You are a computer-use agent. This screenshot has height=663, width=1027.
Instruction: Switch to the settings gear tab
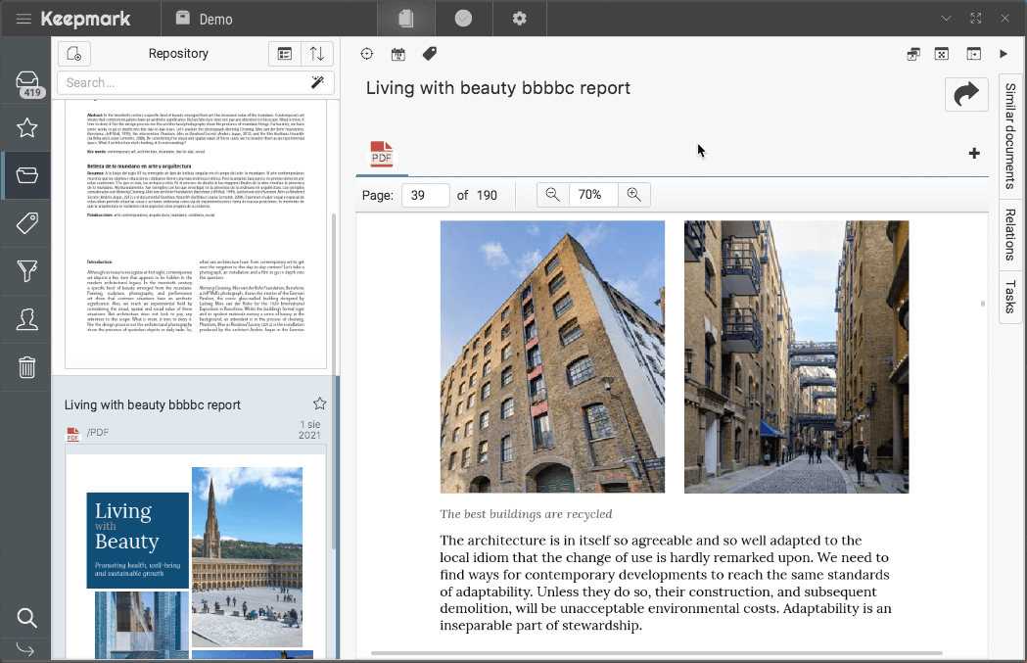(520, 19)
